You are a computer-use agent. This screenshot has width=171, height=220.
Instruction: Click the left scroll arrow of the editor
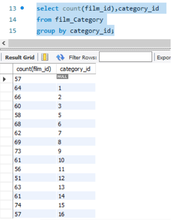[4, 43]
